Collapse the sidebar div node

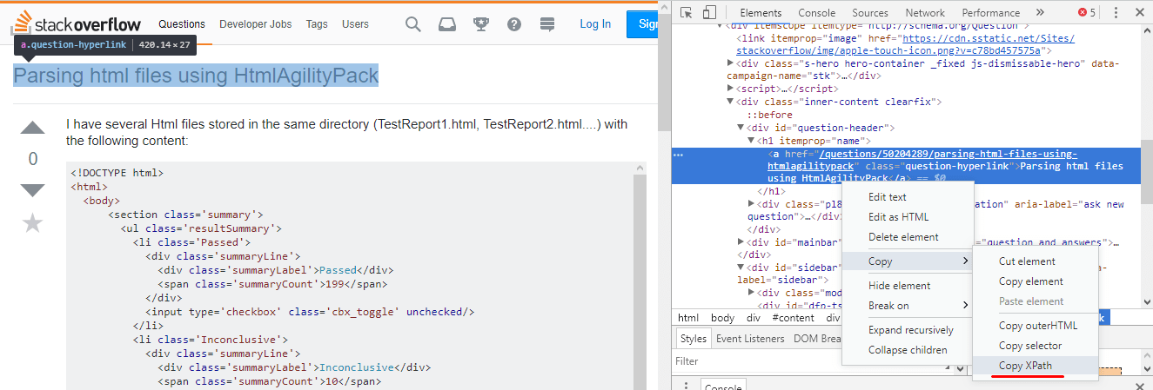click(x=741, y=268)
